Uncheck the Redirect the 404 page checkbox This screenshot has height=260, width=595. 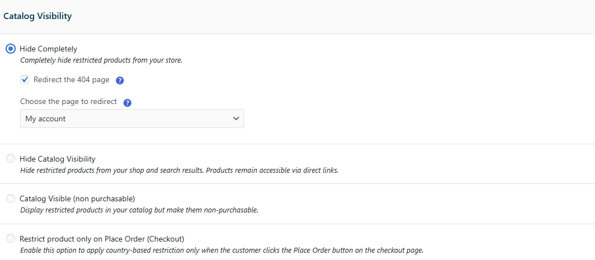(x=25, y=80)
